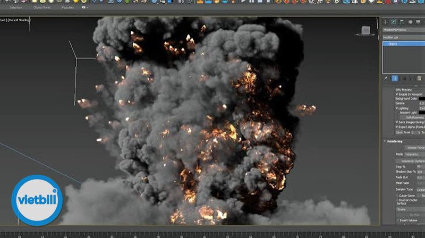Click the Volumetric Options button
The image size is (425, 238).
click(411, 161)
